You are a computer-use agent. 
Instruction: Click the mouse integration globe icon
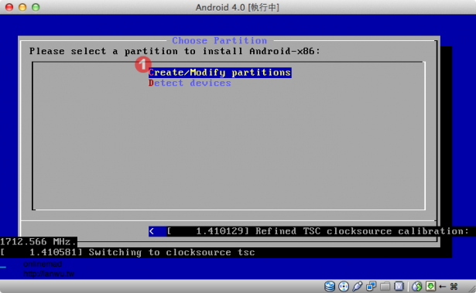pos(417,286)
